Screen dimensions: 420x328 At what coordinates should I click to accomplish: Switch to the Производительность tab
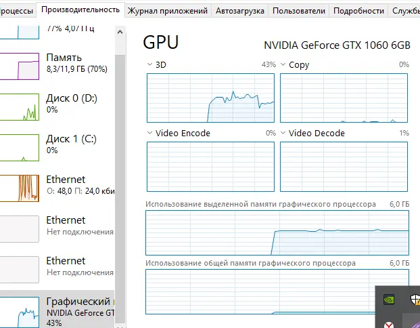(80, 10)
